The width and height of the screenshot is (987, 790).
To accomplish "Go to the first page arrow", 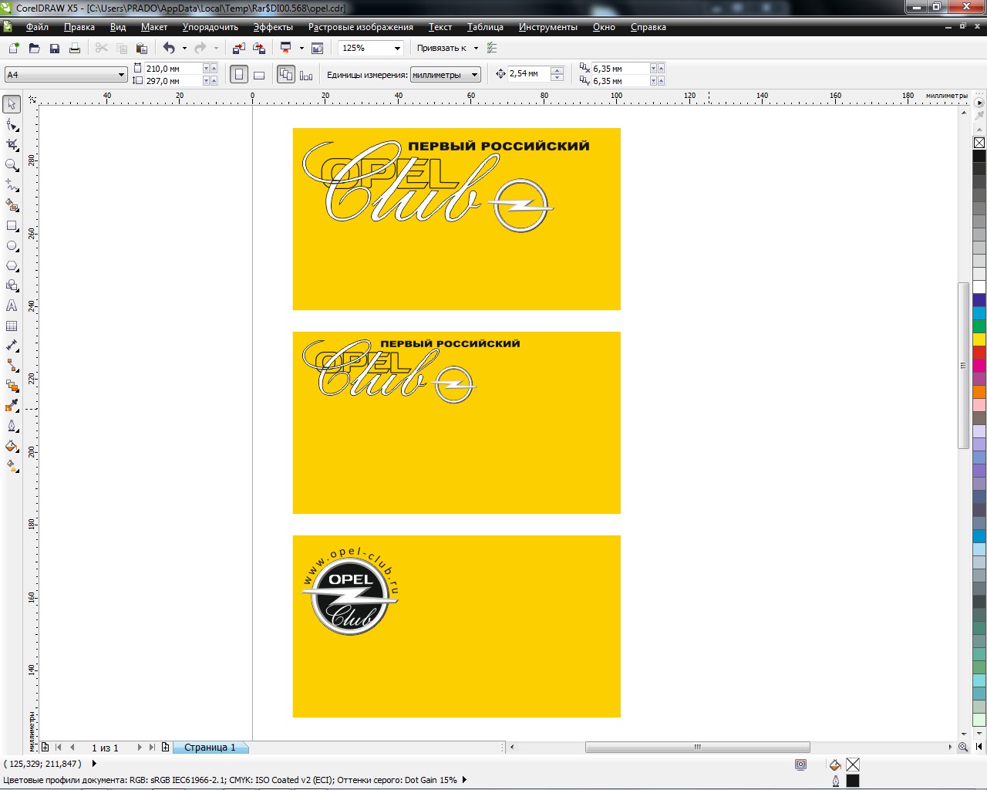I will 58,747.
